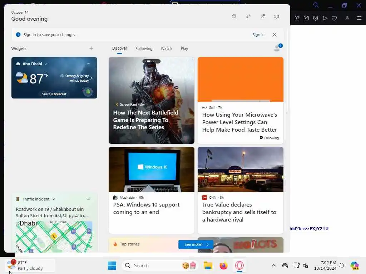
Task: Open the clock and date flyout
Action: 325,265
